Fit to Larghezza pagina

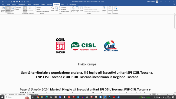click(x=64, y=11)
